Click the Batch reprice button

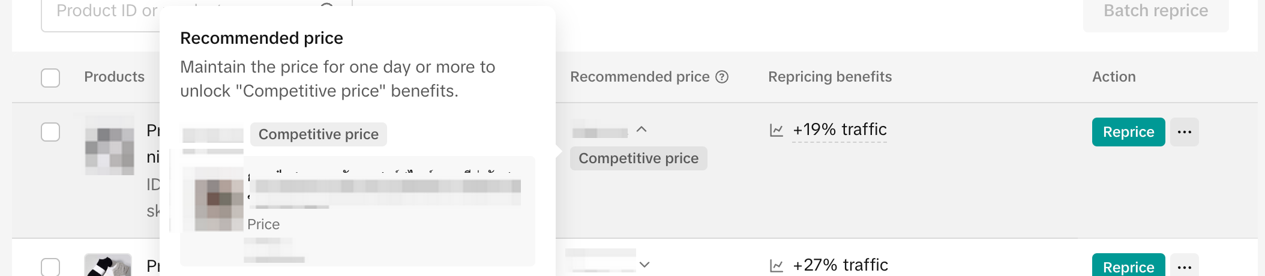[1156, 12]
